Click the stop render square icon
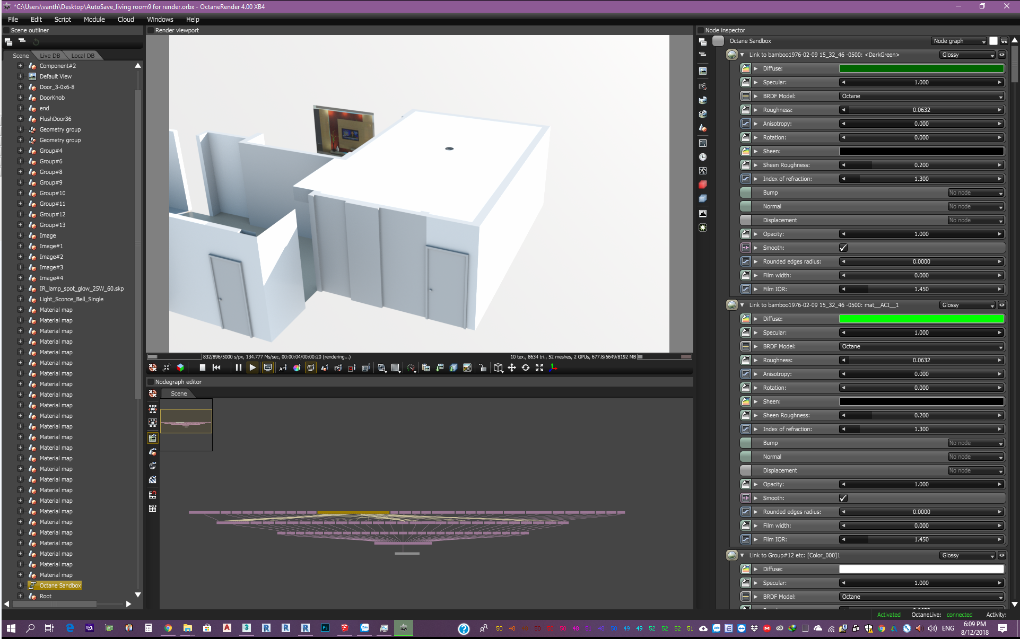This screenshot has height=639, width=1020. [x=202, y=367]
